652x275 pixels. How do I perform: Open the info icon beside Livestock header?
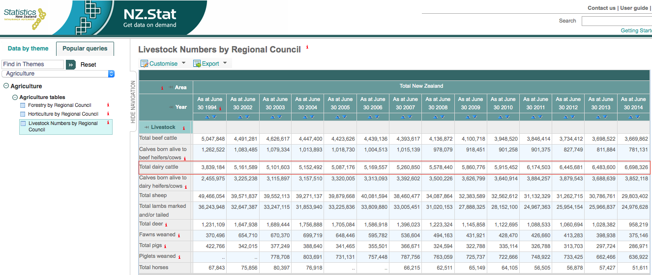[184, 128]
